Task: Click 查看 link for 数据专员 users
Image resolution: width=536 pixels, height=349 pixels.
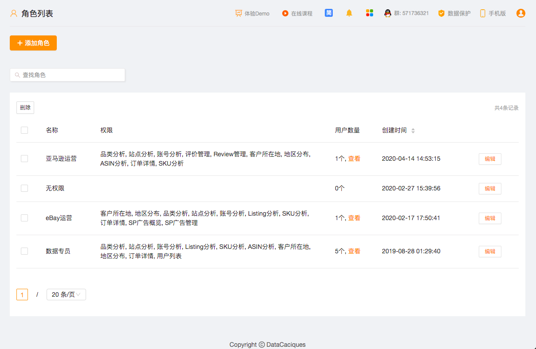Action: [x=354, y=251]
